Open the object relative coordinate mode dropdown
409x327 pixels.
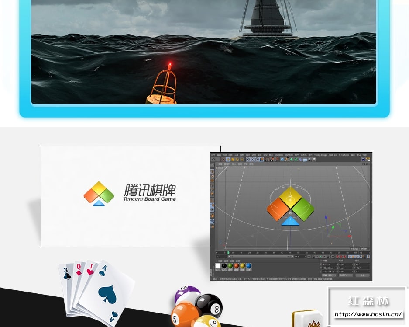(x=329, y=275)
